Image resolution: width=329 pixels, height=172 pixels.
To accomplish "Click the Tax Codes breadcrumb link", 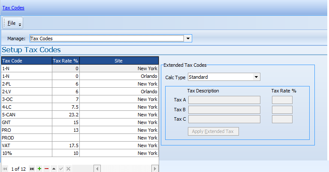I will coord(13,7).
